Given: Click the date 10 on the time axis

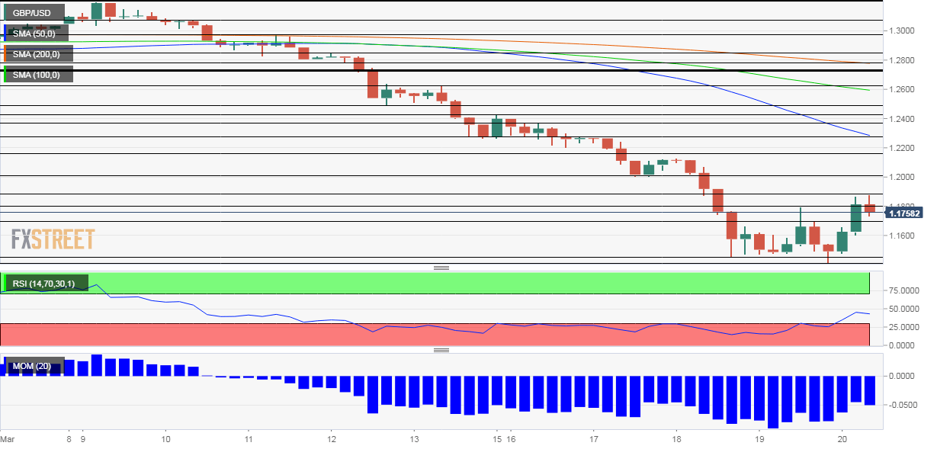Looking at the screenshot, I should tap(165, 440).
